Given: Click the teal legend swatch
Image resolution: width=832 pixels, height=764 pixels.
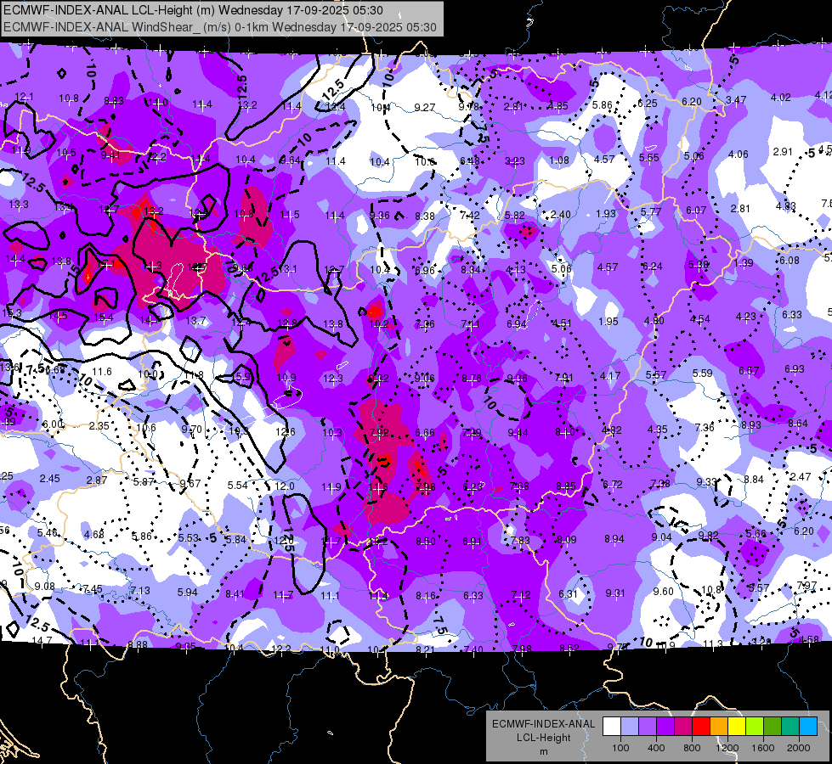Looking at the screenshot, I should 790,727.
